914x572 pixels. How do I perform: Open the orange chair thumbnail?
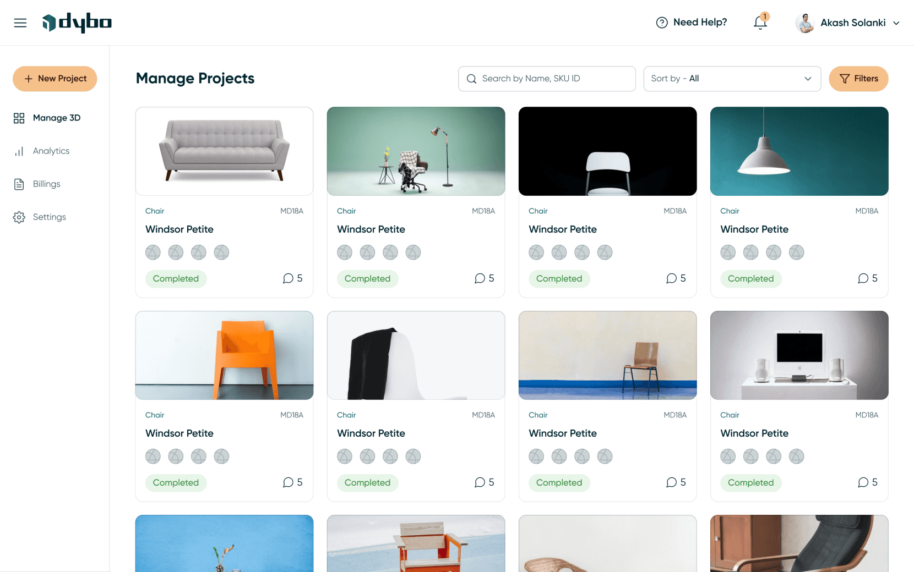(x=224, y=355)
